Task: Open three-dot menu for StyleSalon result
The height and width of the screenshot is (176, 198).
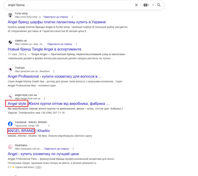Action: pos(73,149)
